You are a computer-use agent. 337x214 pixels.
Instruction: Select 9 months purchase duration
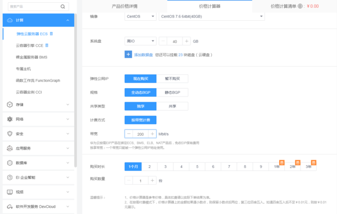click(261, 166)
